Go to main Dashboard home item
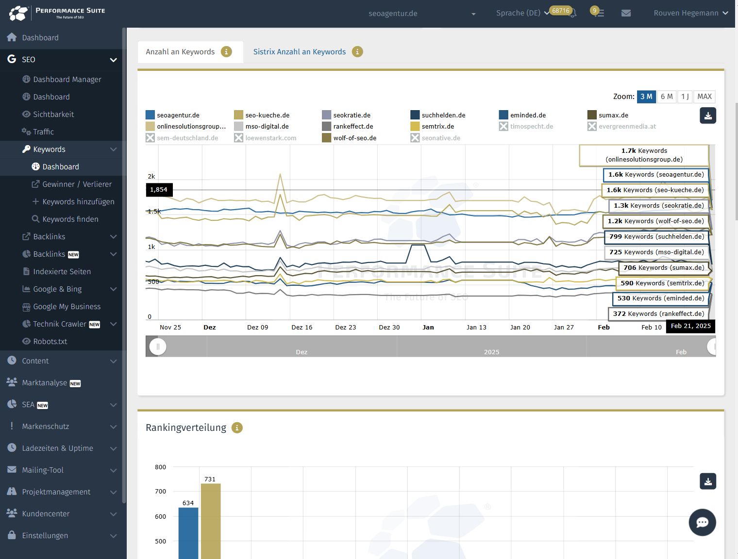This screenshot has height=559, width=738. (x=33, y=37)
